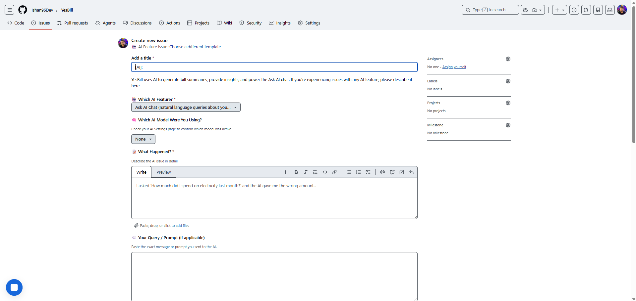Open the Projects sidebar gear settings
This screenshot has width=636, height=301.
point(508,103)
